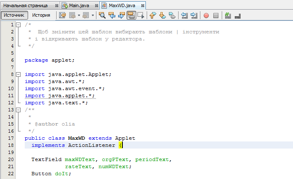Screen dimensions: 293x179
Task: Click the class name MaxWD
Action: tap(76, 138)
